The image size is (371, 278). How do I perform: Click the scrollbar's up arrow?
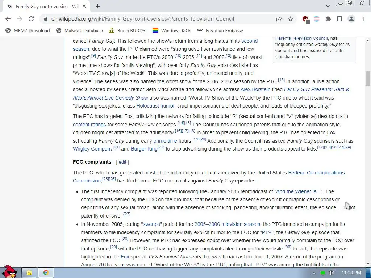[368, 41]
